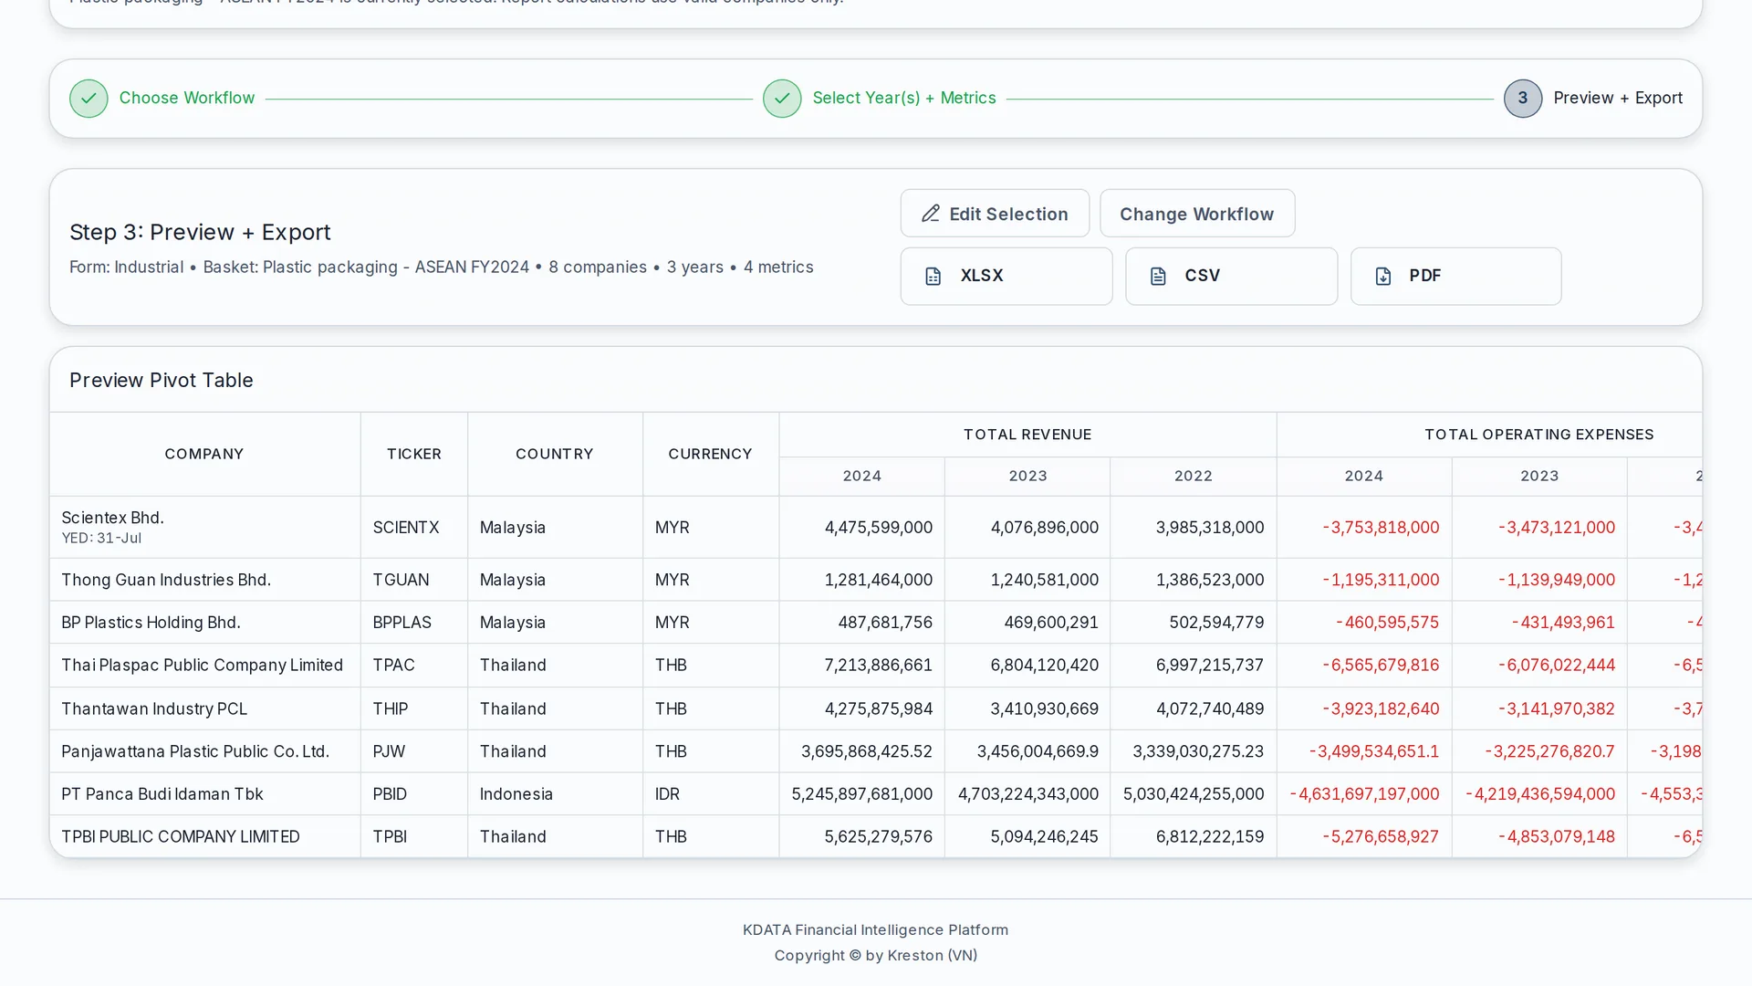
Task: Select the Preview + Export step label
Action: [1618, 98]
